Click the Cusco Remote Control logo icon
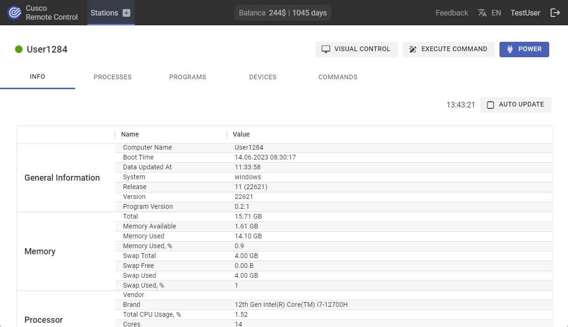Viewport: 568px width, 327px height. tap(15, 13)
